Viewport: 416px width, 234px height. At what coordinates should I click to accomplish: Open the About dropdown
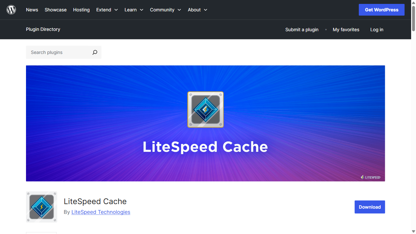coord(197,10)
